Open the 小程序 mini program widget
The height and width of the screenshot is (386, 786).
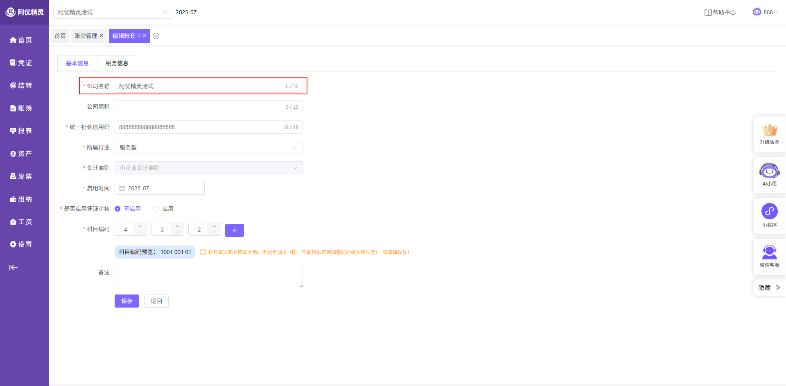(769, 215)
